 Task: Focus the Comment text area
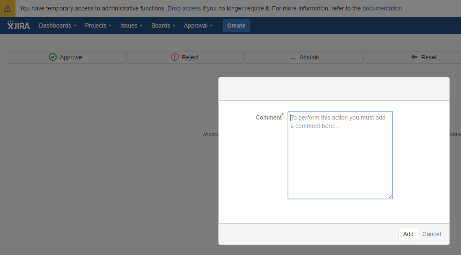pyautogui.click(x=340, y=159)
